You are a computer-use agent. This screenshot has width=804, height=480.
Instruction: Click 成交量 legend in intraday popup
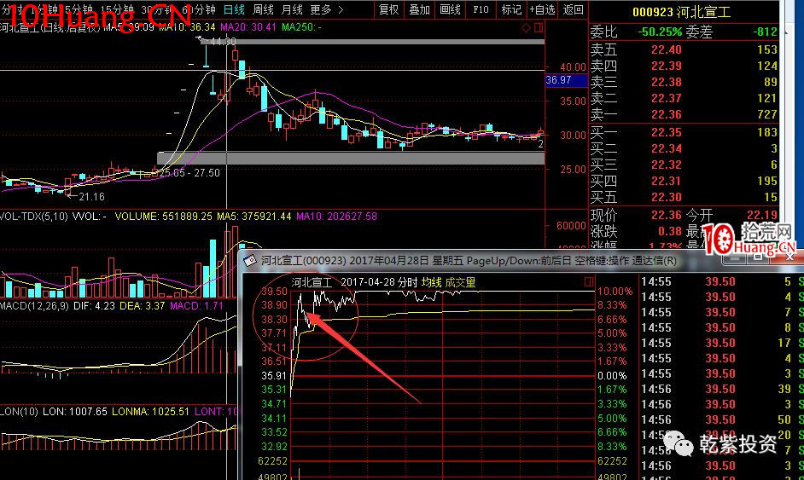click(x=460, y=282)
